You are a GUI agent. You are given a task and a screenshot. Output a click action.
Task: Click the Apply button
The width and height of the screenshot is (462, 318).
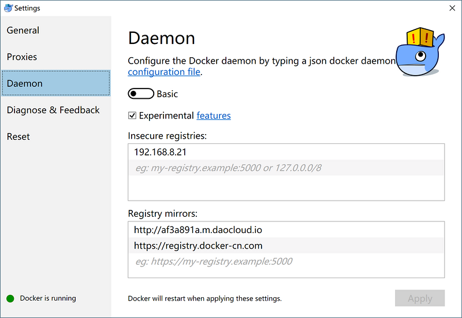420,298
